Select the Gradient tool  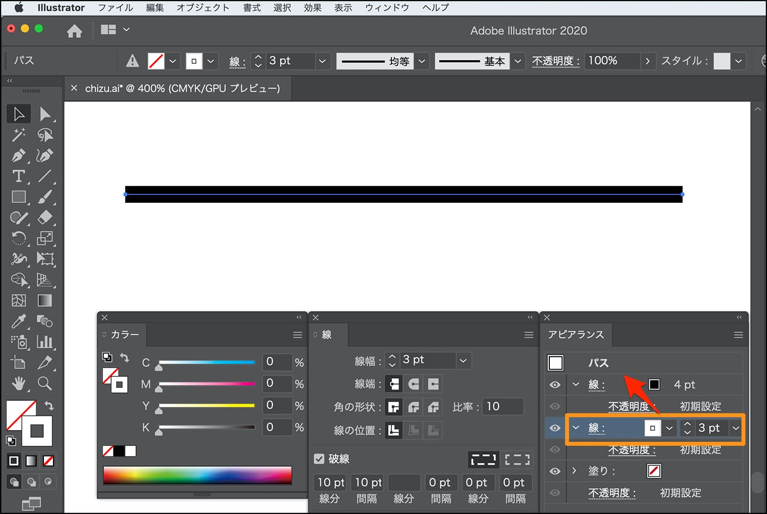[45, 300]
